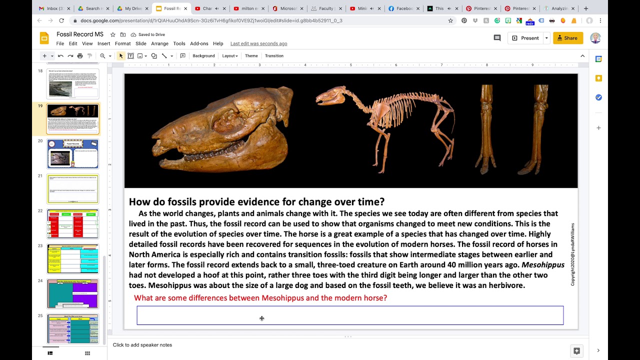
Task: Select slide 20 thumbnail in the filmstrip
Action: [73, 153]
